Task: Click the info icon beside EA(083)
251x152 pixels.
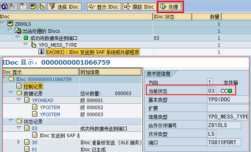Action: point(41,51)
